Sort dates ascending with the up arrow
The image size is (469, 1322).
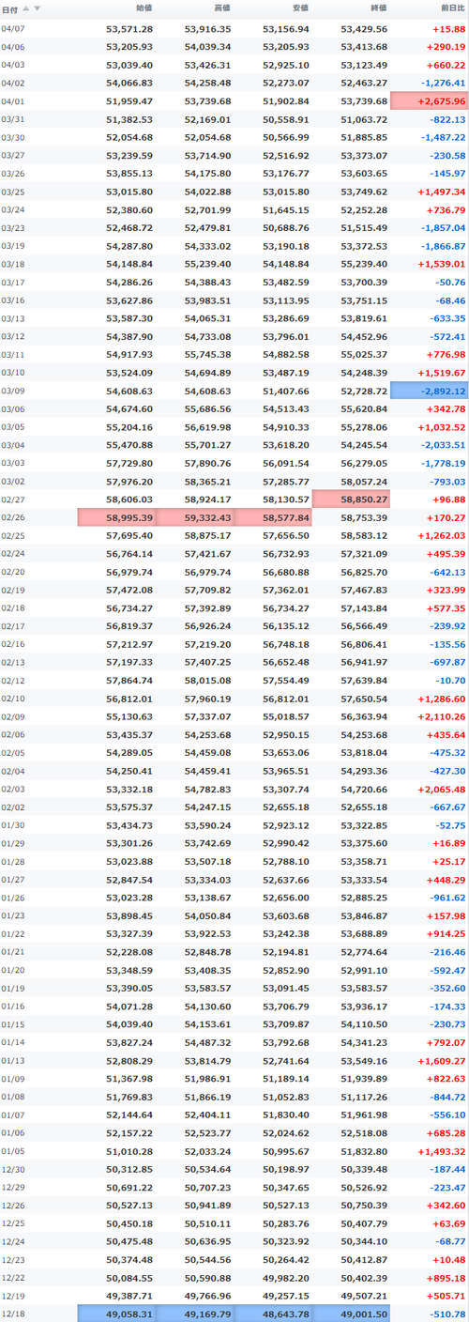[26, 8]
